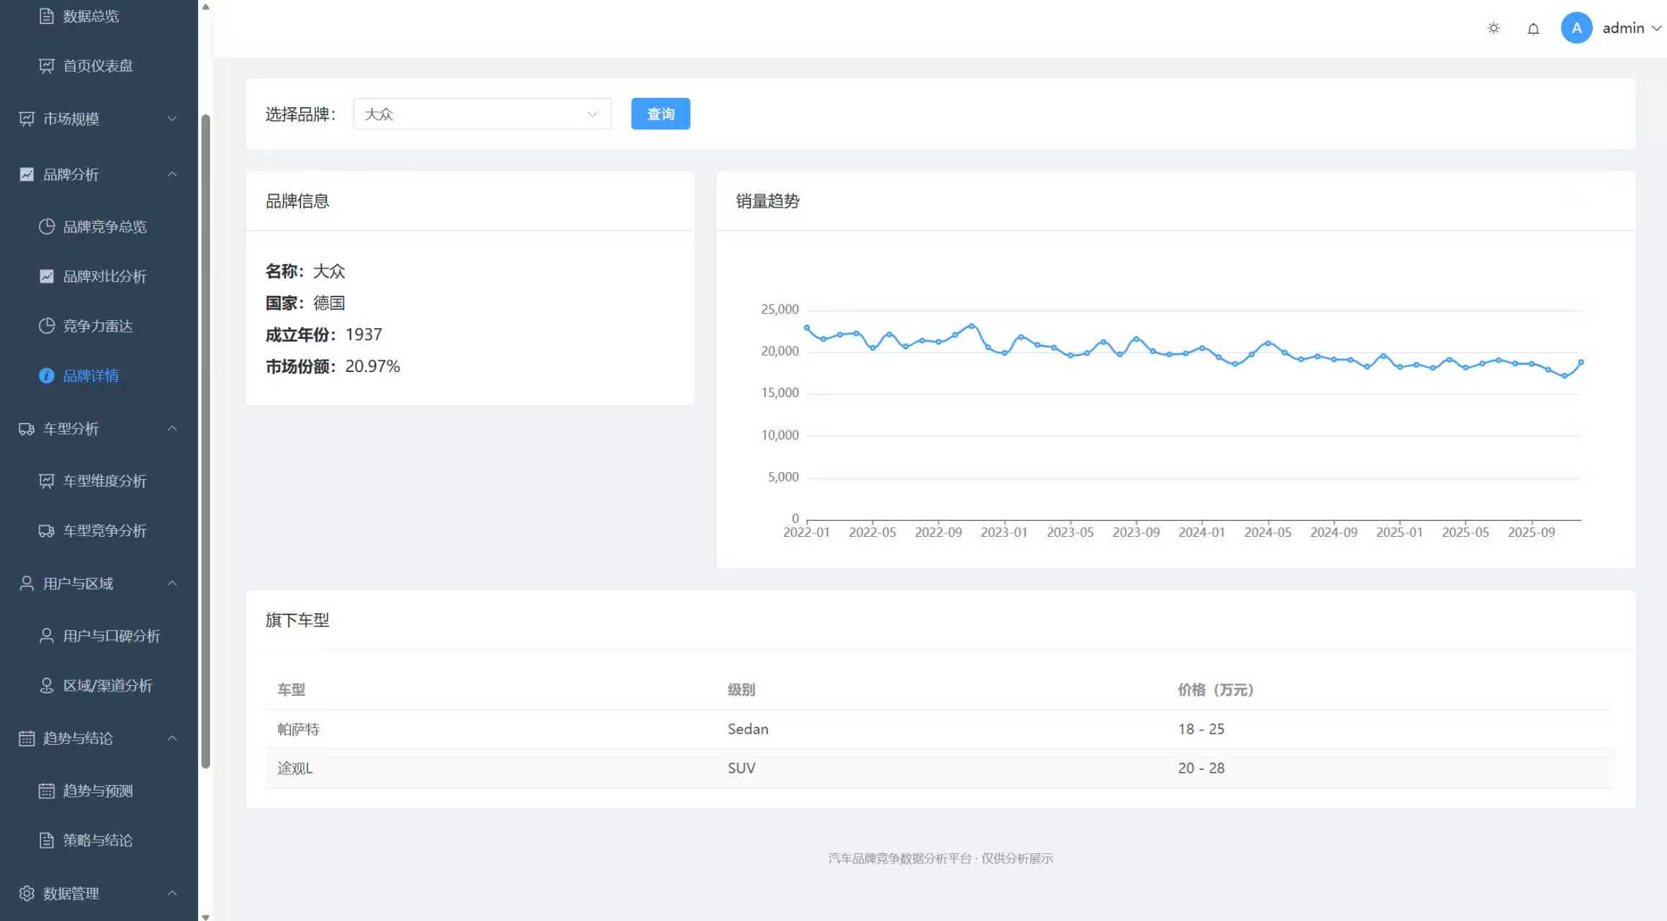Screen dimensions: 1667x921
Task: Click the 策略与结论 document icon
Action: click(46, 840)
